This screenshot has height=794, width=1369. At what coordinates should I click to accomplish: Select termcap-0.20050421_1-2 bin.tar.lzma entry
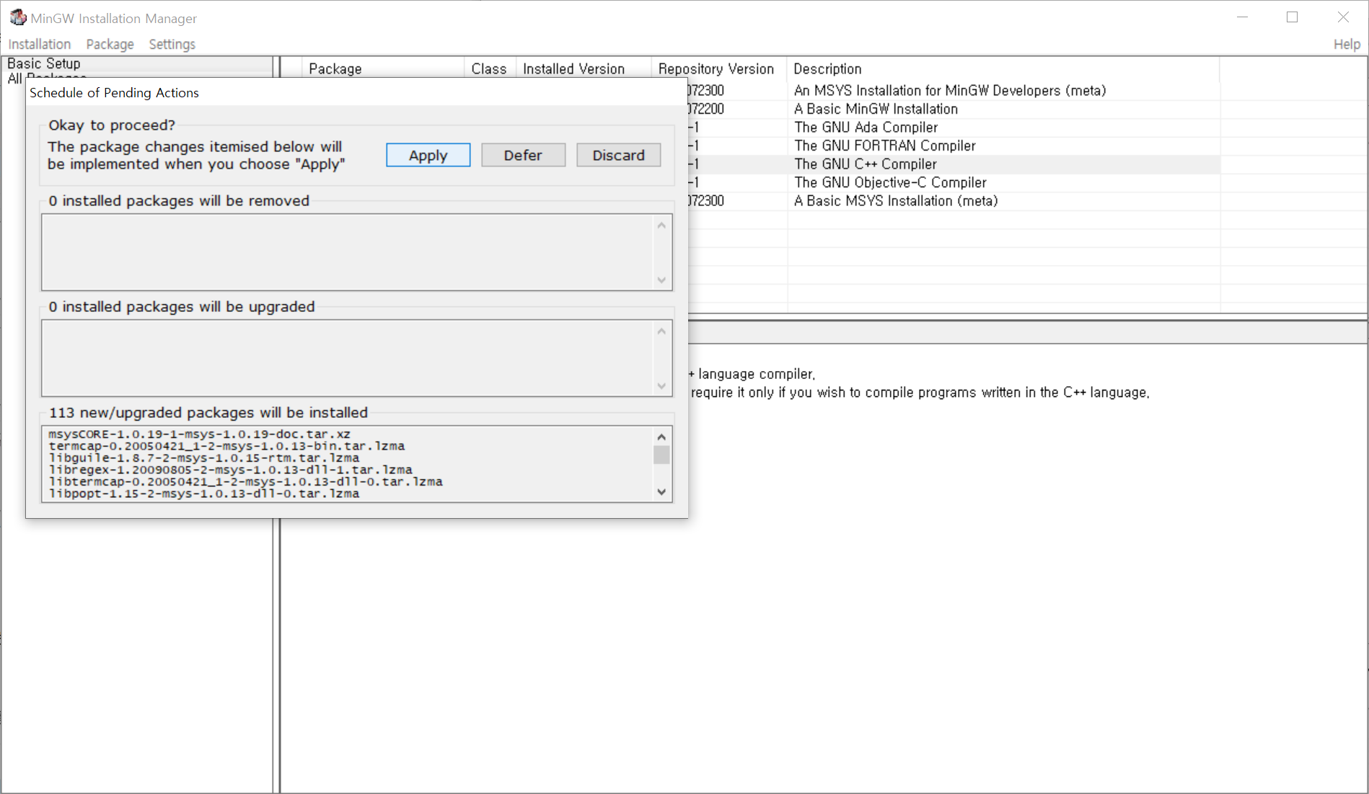pyautogui.click(x=226, y=446)
